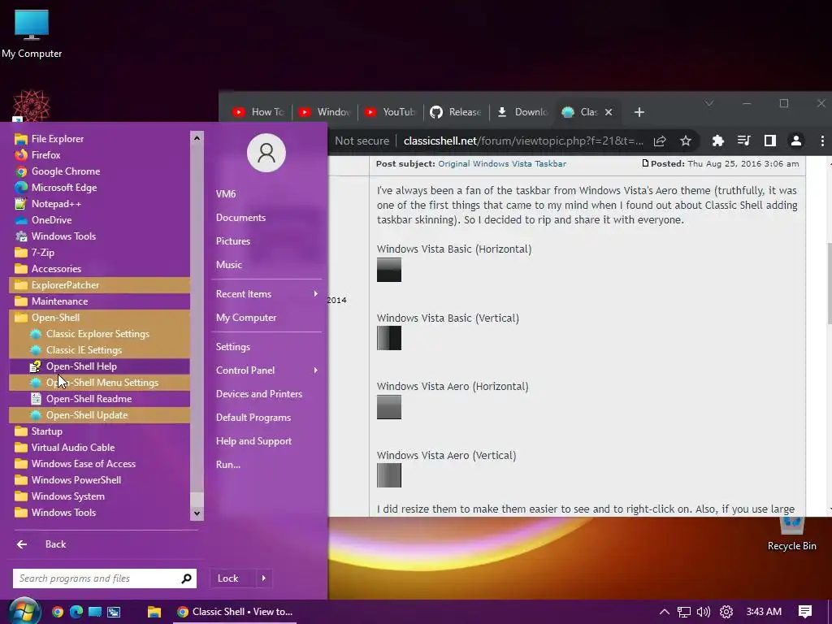Open Chrome tab search dropdown arrow
The height and width of the screenshot is (624, 832).
pos(708,103)
